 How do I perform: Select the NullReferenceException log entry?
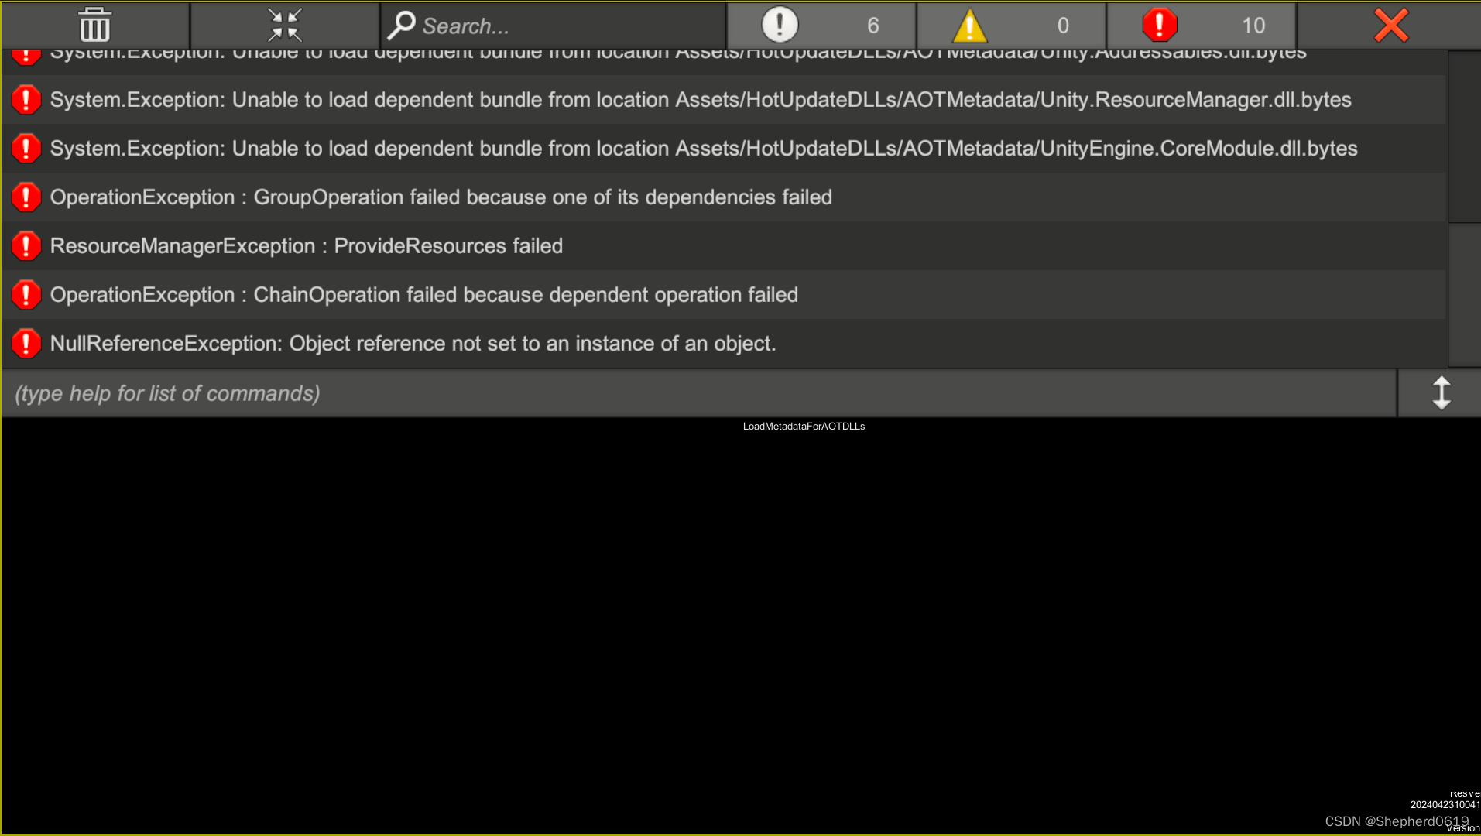pyautogui.click(x=724, y=344)
